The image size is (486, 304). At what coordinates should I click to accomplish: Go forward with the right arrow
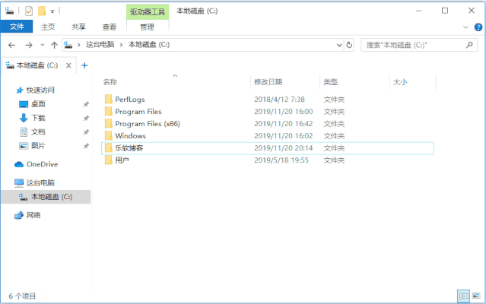[28, 45]
